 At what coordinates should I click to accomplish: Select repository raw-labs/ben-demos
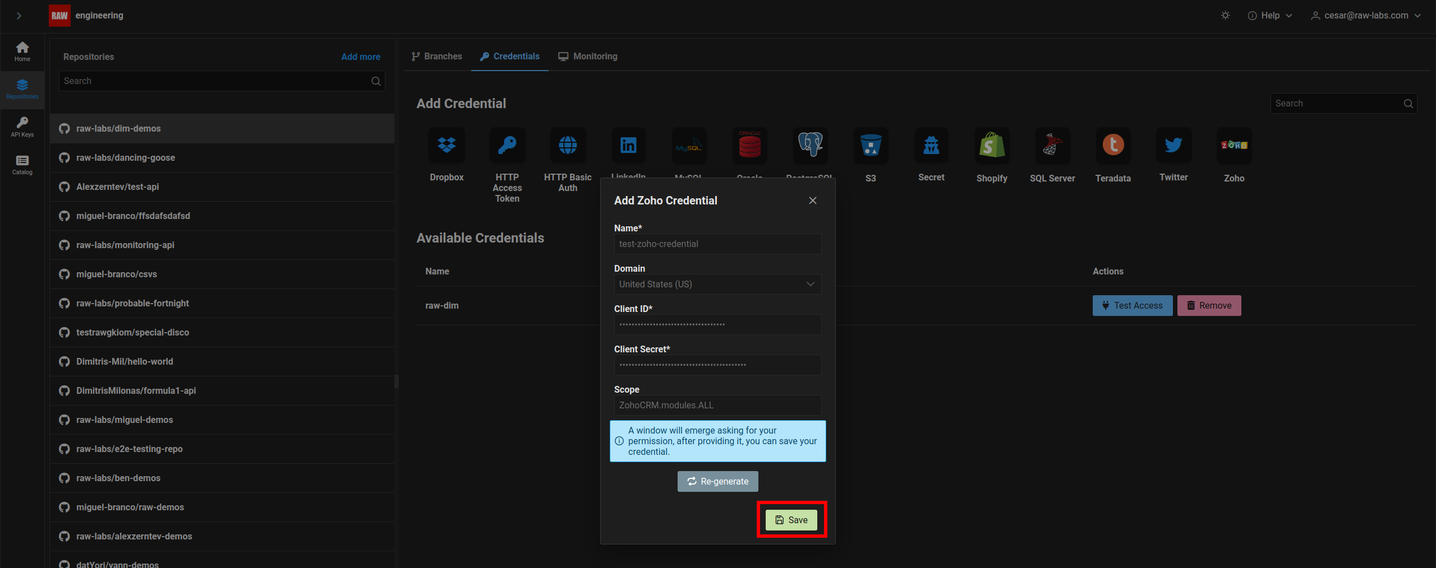(222, 478)
